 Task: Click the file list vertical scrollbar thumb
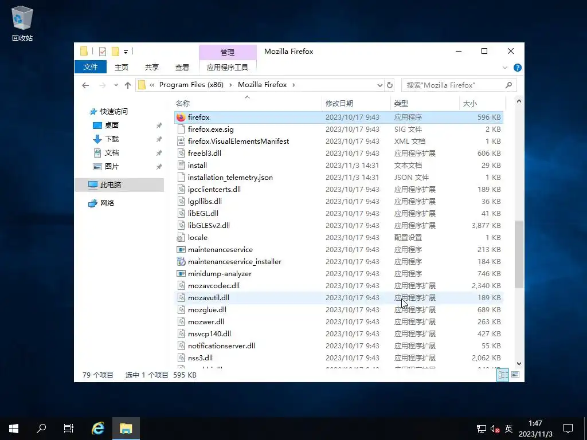(x=519, y=254)
